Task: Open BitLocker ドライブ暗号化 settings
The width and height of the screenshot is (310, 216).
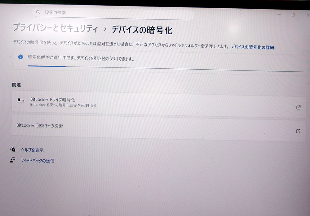Action: (x=53, y=100)
